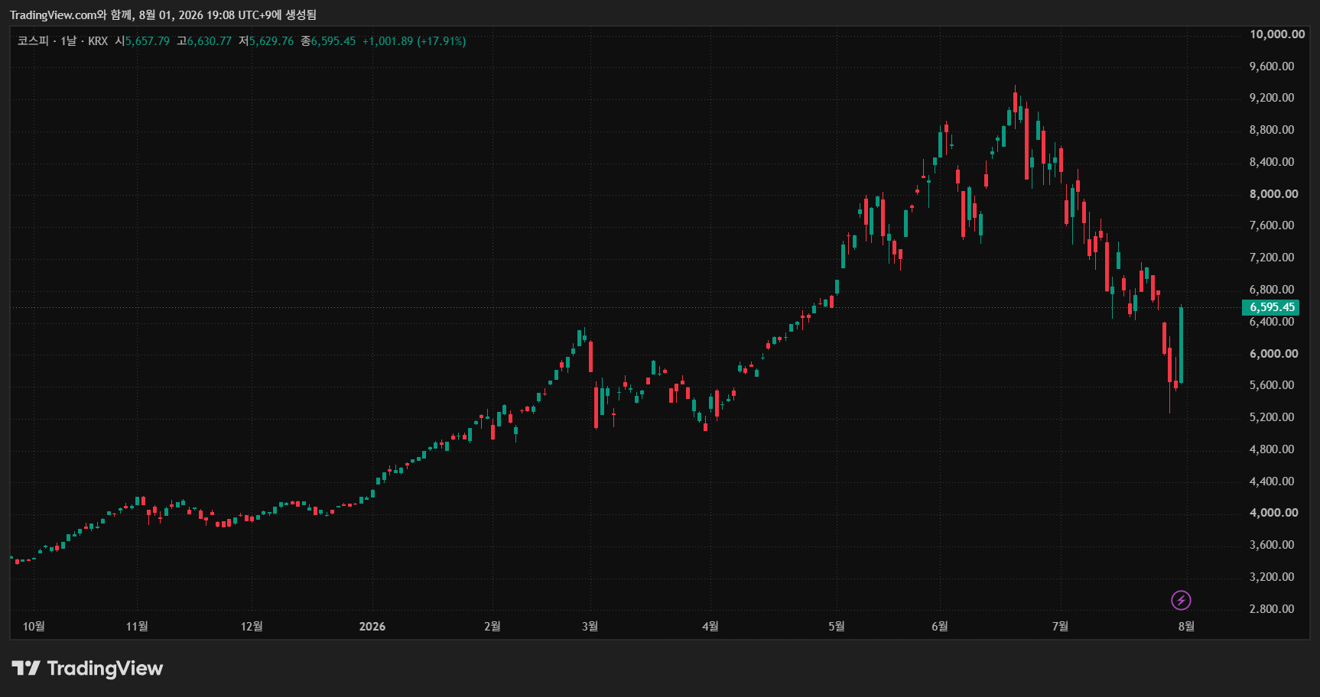Screen dimensions: 1320x697
Task: Click the 6,000.00 price axis label
Action: tap(1274, 354)
